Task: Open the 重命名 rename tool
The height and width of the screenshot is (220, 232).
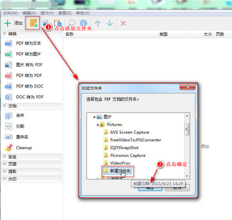Action: click(x=16, y=137)
